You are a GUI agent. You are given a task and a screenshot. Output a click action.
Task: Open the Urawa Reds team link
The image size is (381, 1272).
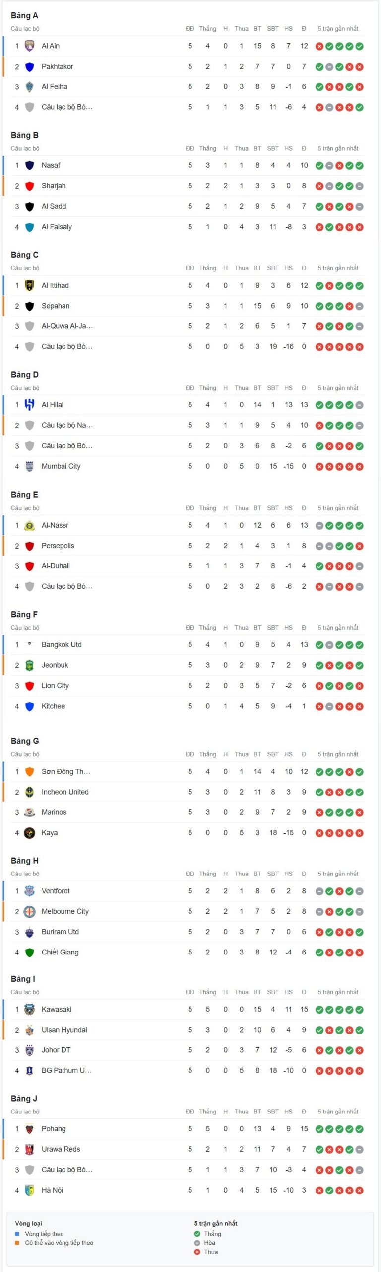pyautogui.click(x=61, y=1149)
